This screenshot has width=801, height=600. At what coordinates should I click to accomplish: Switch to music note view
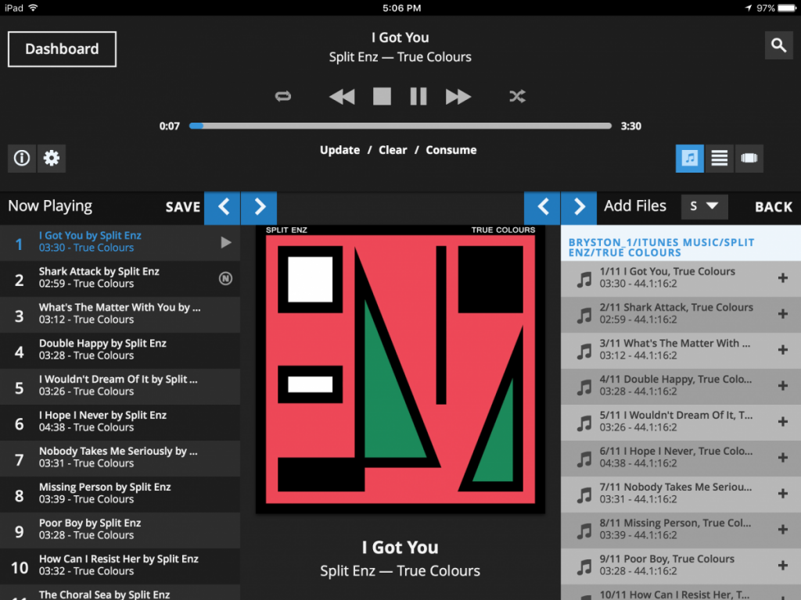[690, 158]
